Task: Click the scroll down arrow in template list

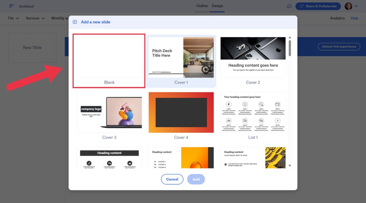Action: (290, 166)
